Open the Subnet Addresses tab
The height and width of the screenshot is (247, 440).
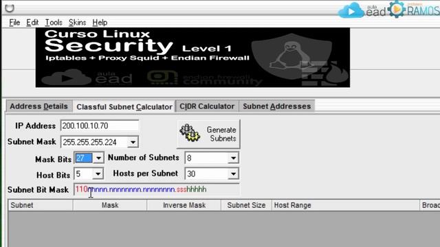(x=276, y=106)
